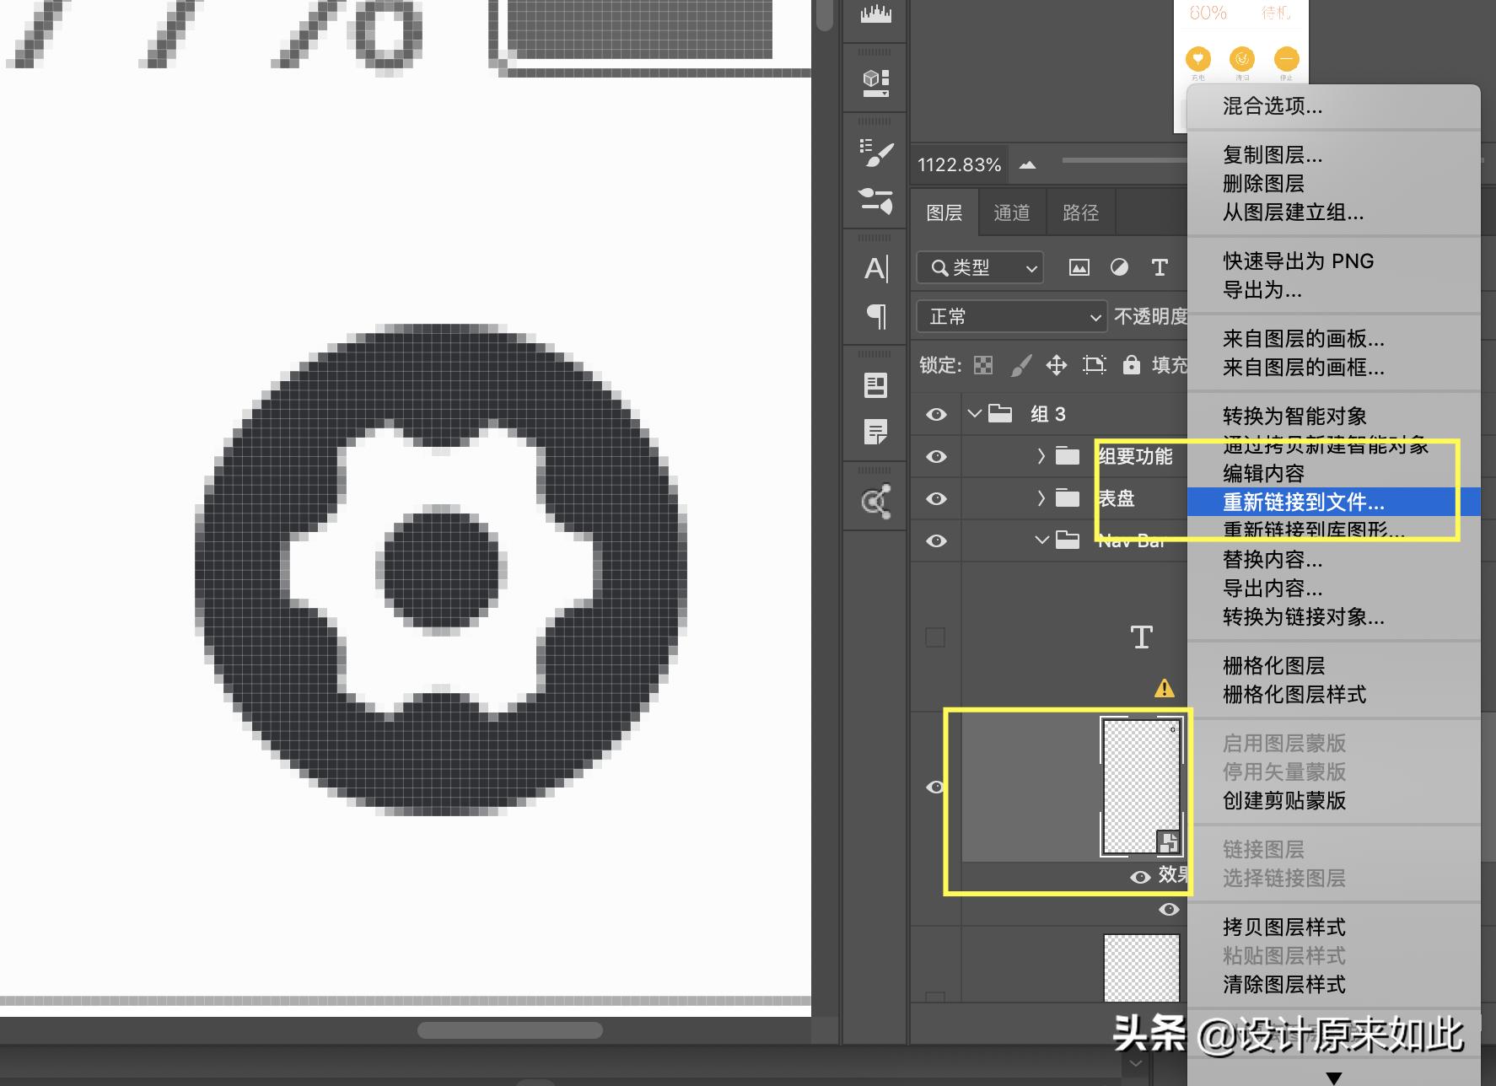Choose 替换内容... menu item
Viewport: 1496px width, 1086px height.
tap(1334, 560)
